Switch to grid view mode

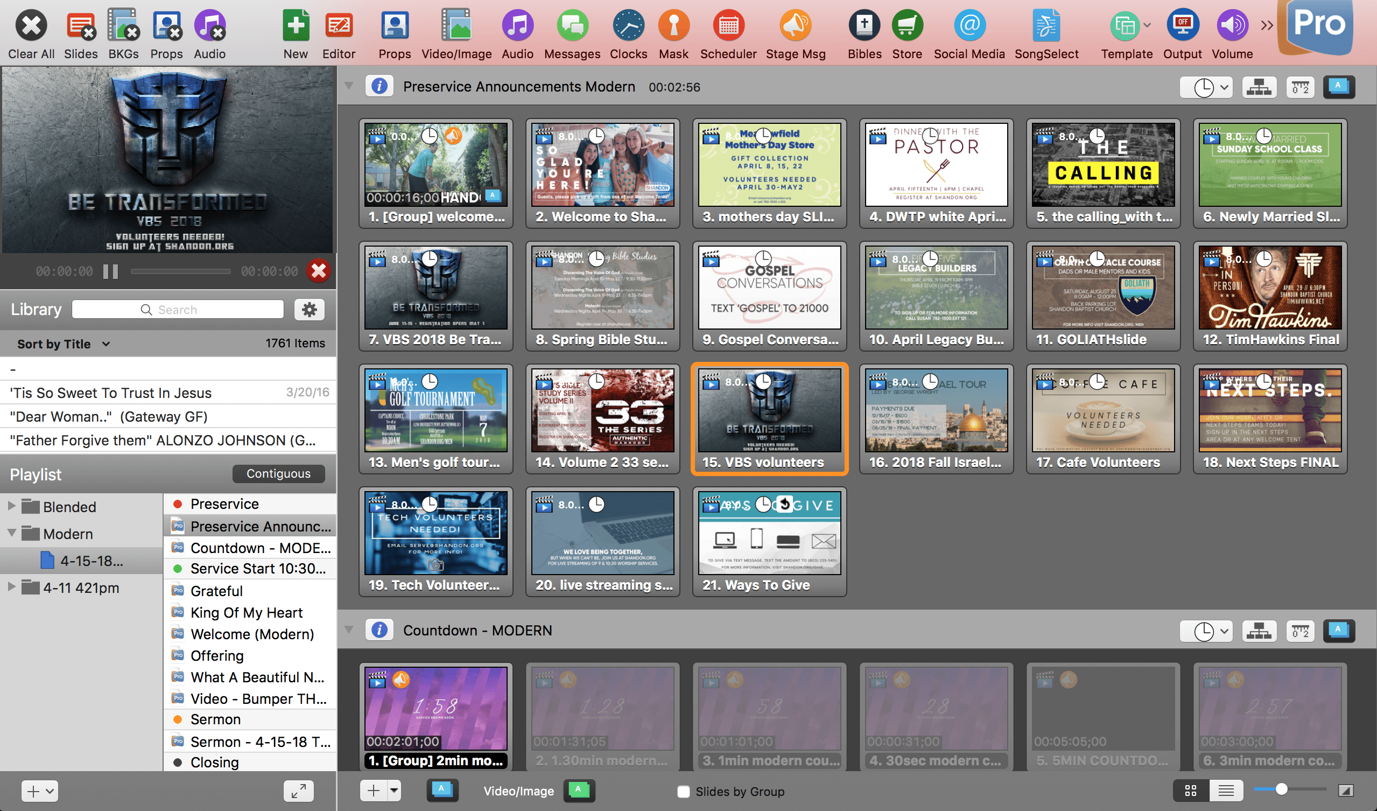(1191, 791)
